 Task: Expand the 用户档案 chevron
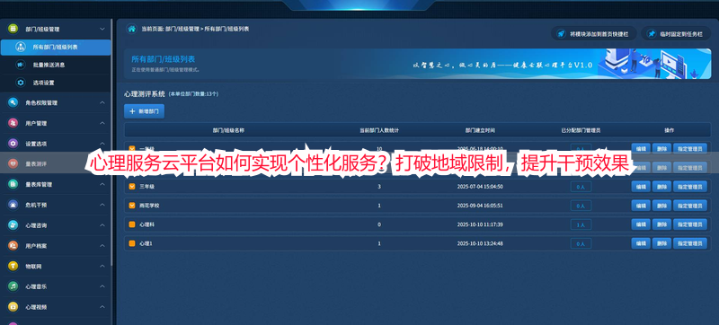[102, 246]
